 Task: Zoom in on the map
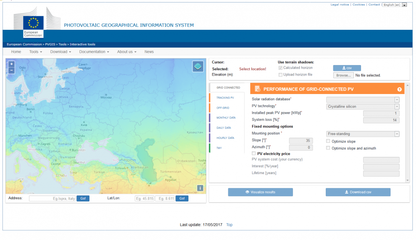click(11, 64)
